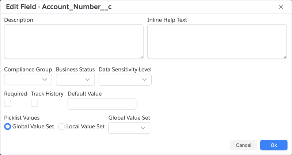Confirm changes with the Ok button
The width and height of the screenshot is (292, 155).
[x=273, y=145]
